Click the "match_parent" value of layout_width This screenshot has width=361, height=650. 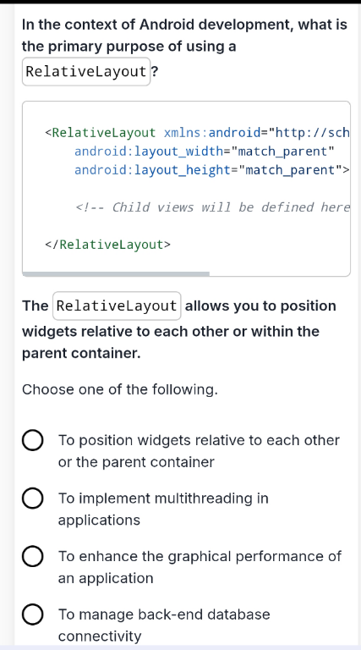(282, 151)
